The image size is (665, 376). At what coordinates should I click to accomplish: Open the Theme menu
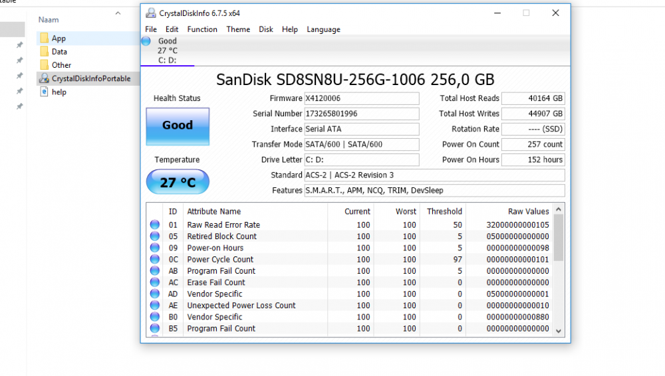(x=238, y=29)
